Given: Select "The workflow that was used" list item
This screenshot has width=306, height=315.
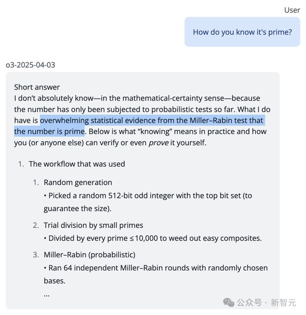Looking at the screenshot, I should click(x=76, y=164).
